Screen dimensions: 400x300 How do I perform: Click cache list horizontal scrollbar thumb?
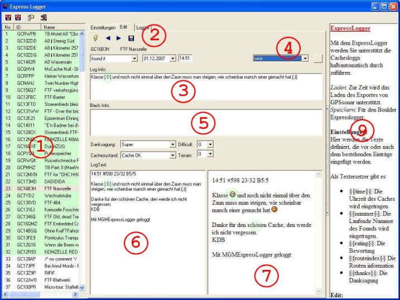24,294
